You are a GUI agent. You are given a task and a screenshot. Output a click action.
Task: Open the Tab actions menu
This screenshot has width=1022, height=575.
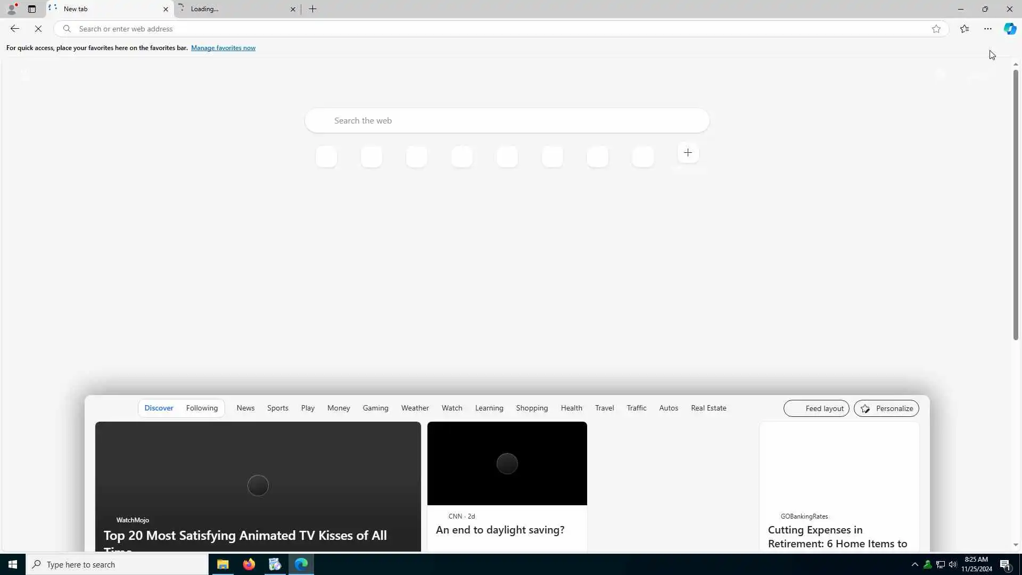32,9
